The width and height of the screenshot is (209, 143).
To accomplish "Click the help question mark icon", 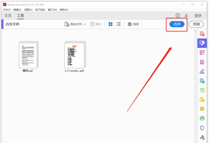I will tap(178, 15).
